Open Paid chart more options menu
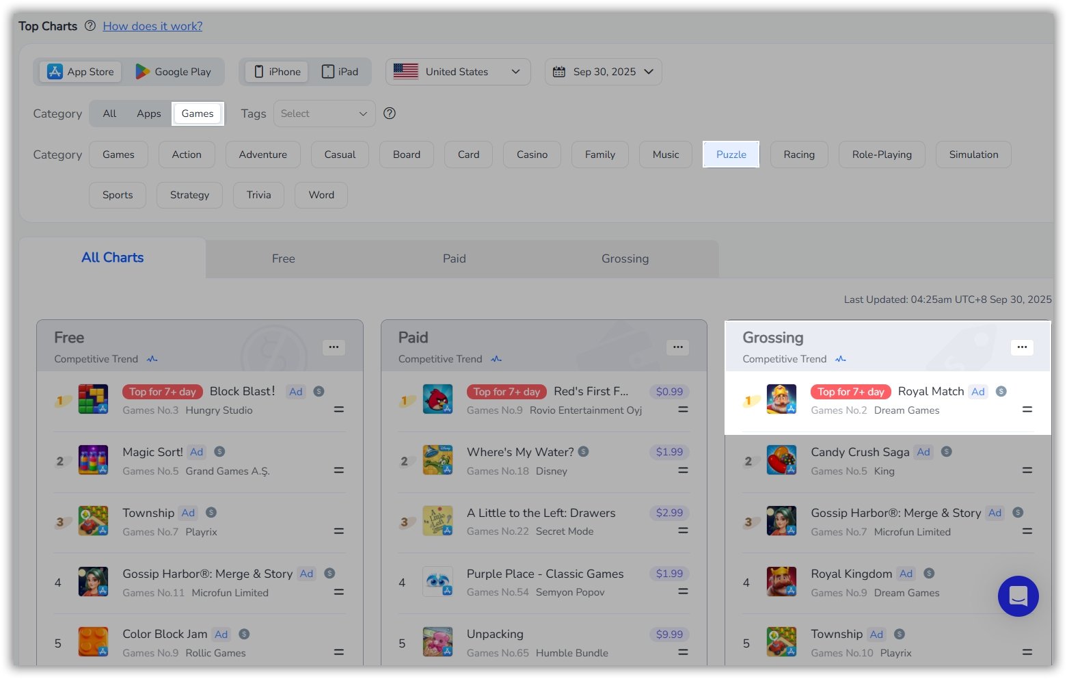 (678, 347)
